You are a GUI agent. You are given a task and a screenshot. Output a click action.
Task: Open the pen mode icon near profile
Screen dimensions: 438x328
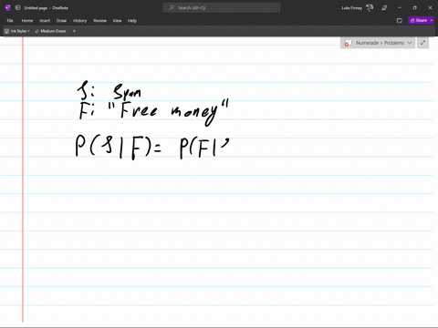click(384, 8)
